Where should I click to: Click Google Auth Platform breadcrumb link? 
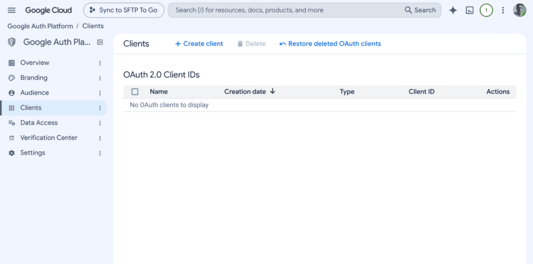click(x=40, y=26)
